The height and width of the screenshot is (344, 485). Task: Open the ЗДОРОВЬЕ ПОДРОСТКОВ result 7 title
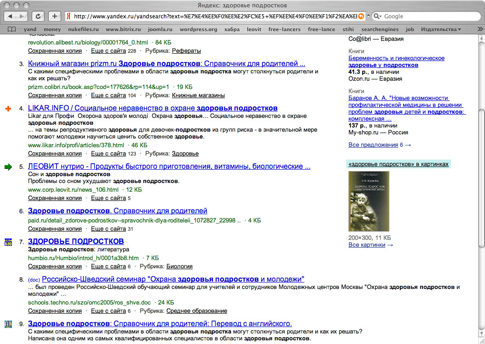76,241
